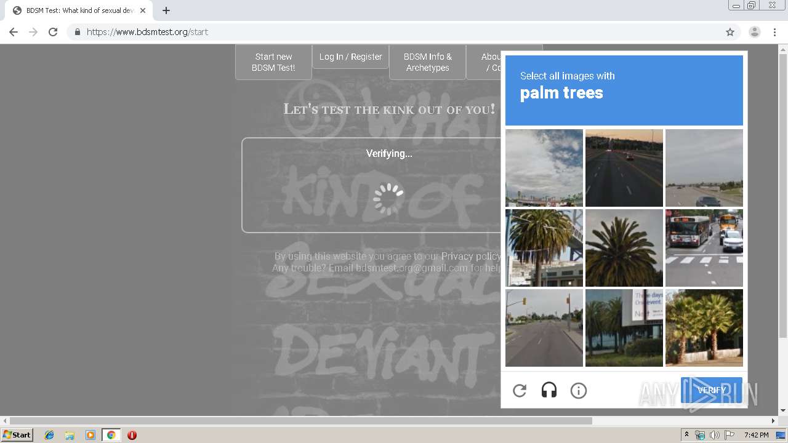Click horizontal scrollbar left arrow
This screenshot has width=788, height=443.
5,421
